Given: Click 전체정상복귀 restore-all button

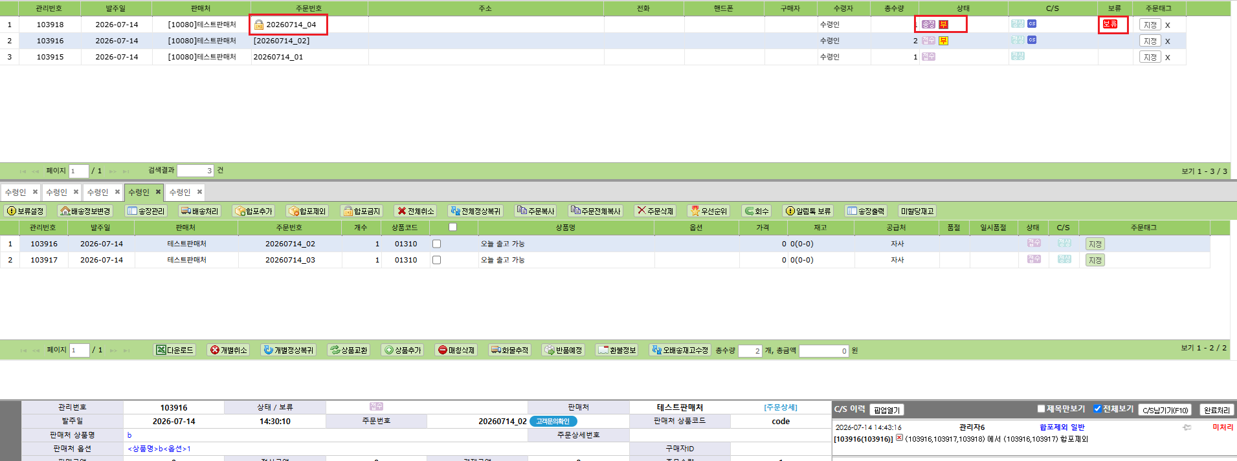Looking at the screenshot, I should point(476,211).
